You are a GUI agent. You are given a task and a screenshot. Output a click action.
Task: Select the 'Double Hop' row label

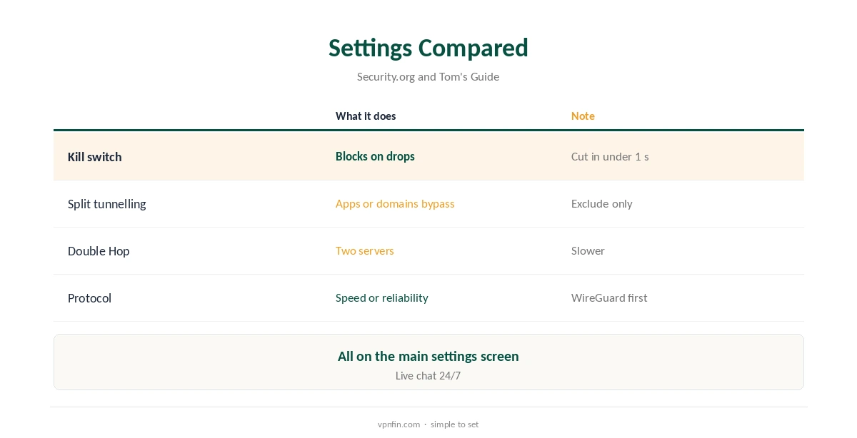click(x=99, y=251)
